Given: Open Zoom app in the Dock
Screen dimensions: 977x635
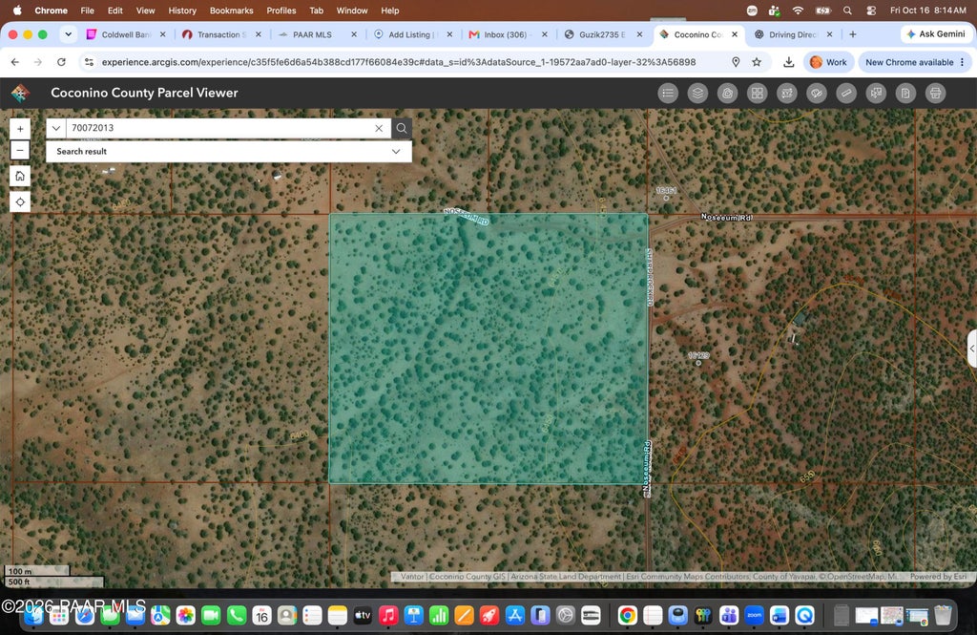Looking at the screenshot, I should 754,616.
